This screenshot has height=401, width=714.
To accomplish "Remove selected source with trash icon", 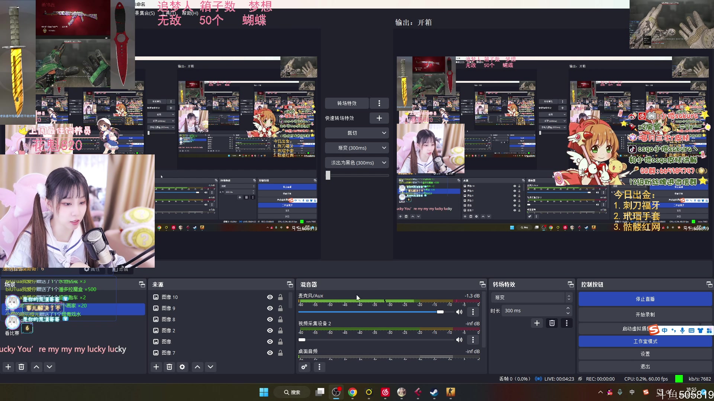I will [169, 367].
